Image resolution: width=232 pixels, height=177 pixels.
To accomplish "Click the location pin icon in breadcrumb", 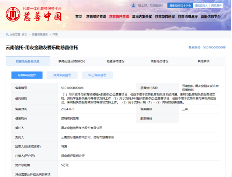I will click(x=7, y=34).
